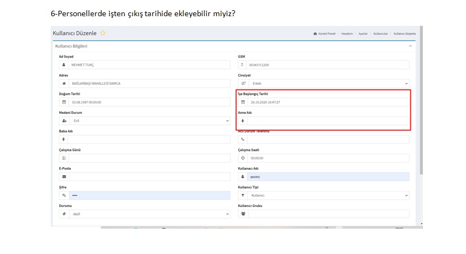Click the clock icon for Çalışma Saati

[x=243, y=158]
